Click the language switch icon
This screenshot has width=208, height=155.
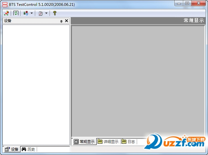[x=26, y=13]
